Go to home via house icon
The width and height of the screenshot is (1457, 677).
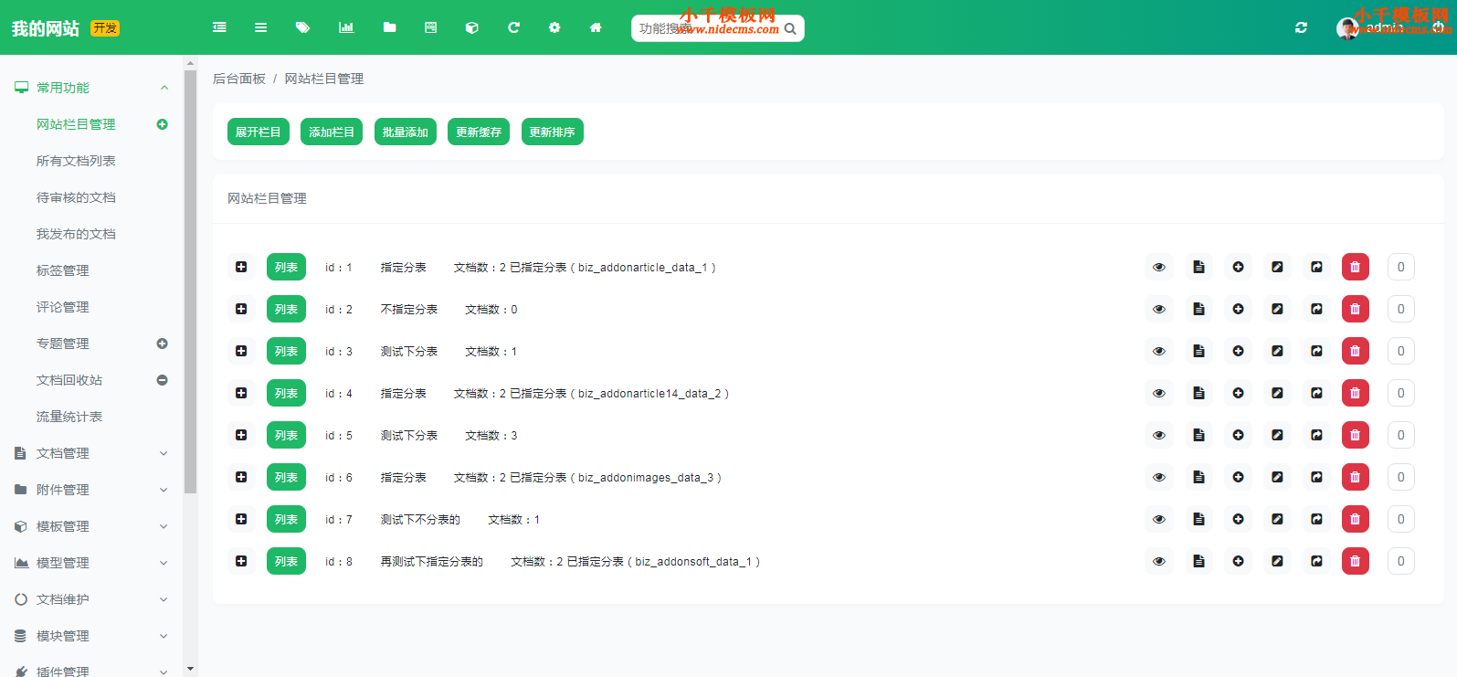click(x=596, y=27)
